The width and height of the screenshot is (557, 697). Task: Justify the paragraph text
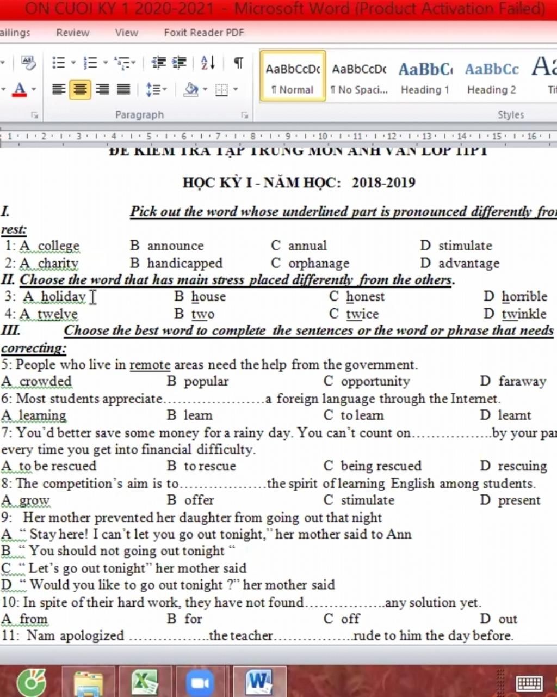pos(123,89)
